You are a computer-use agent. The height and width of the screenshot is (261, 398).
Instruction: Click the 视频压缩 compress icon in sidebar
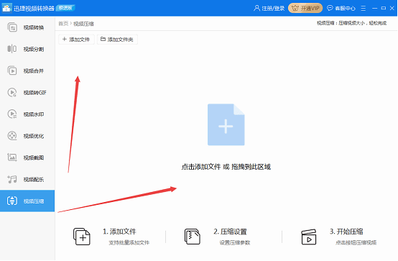pyautogui.click(x=12, y=201)
